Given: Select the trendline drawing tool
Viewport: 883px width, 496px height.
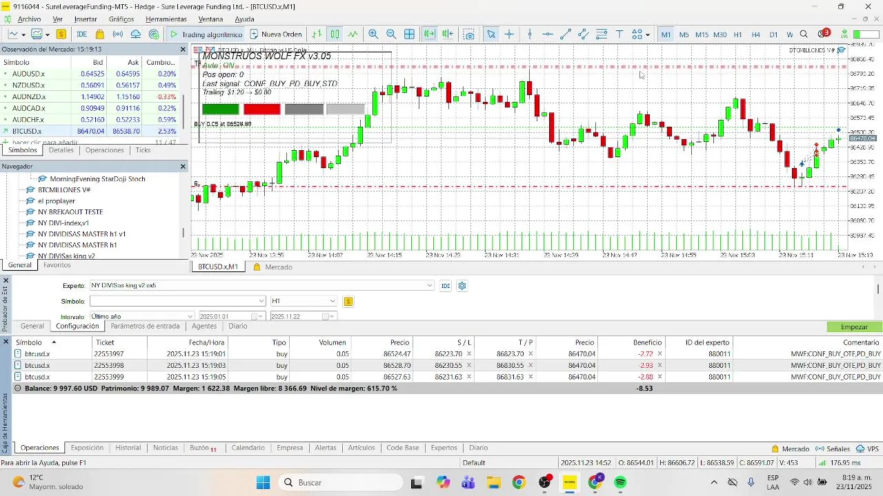Looking at the screenshot, I should point(566,34).
